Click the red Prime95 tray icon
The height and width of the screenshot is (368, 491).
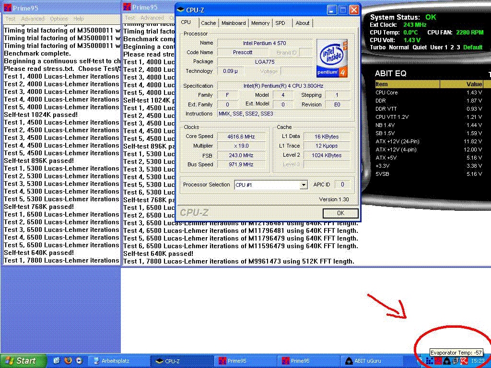tap(438, 361)
